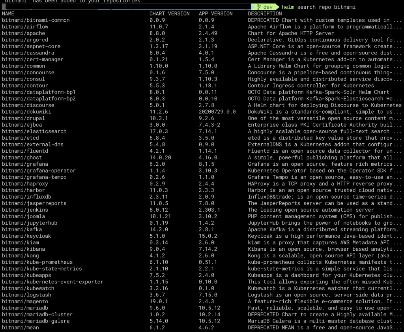This screenshot has height=332, width=404.
Task: Click app version 2.303.1 for jenkins
Action: pyautogui.click(x=209, y=210)
